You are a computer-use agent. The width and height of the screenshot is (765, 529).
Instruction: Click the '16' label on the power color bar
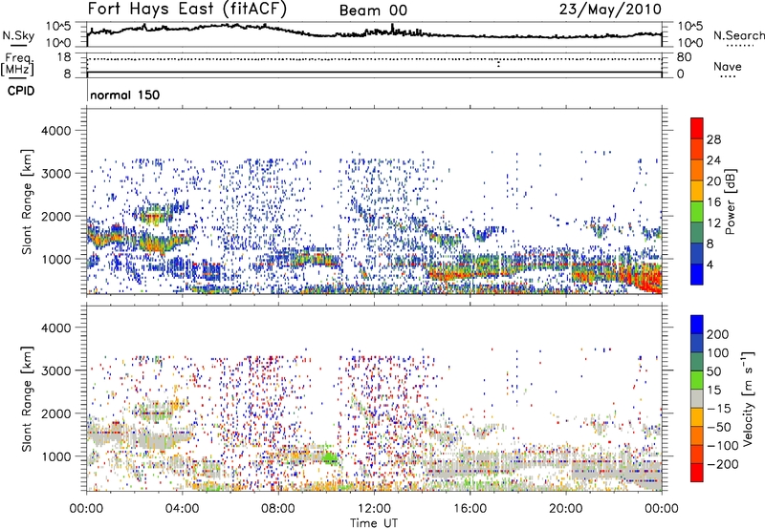click(x=713, y=202)
